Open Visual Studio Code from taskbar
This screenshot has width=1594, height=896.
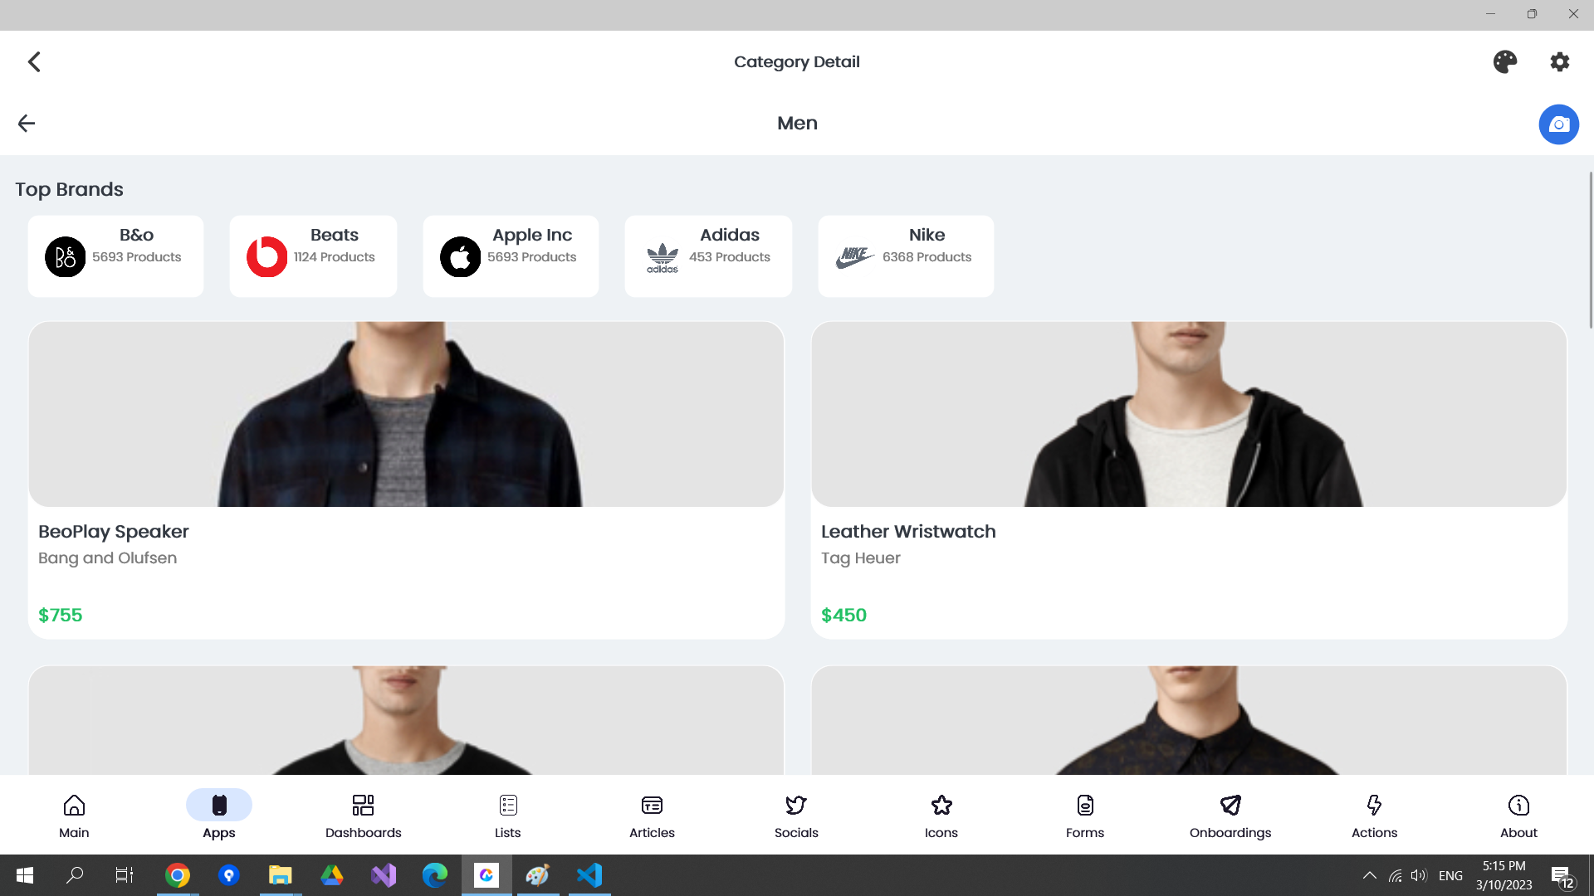click(x=589, y=875)
